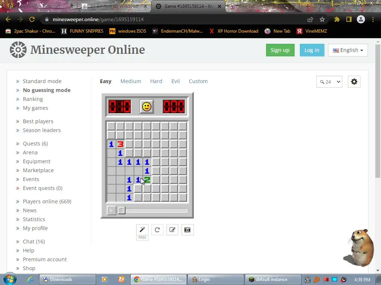Open the My games sidebar link
Screen dimensions: 381x285
[35, 108]
